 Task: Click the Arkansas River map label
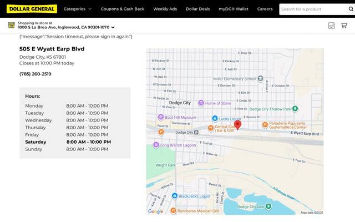click(x=283, y=193)
